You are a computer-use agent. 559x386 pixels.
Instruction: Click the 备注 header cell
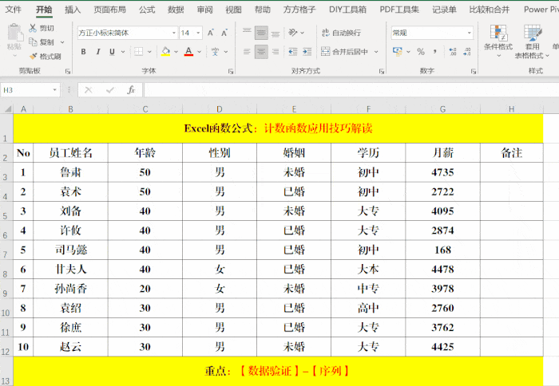click(x=512, y=153)
